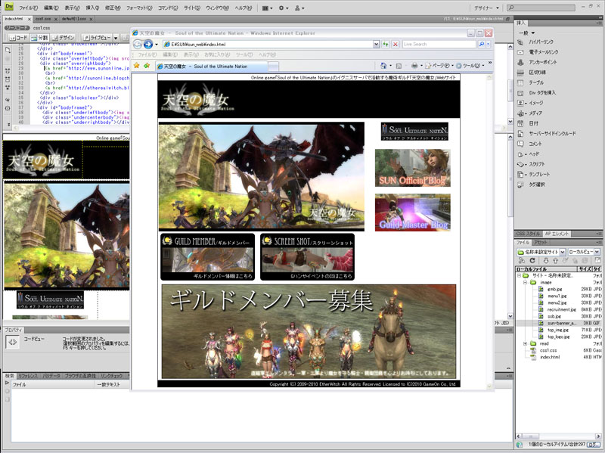Screen dimensions: 605x453
Task: Switch to the アセット (Assets) tab
Action: click(x=541, y=243)
